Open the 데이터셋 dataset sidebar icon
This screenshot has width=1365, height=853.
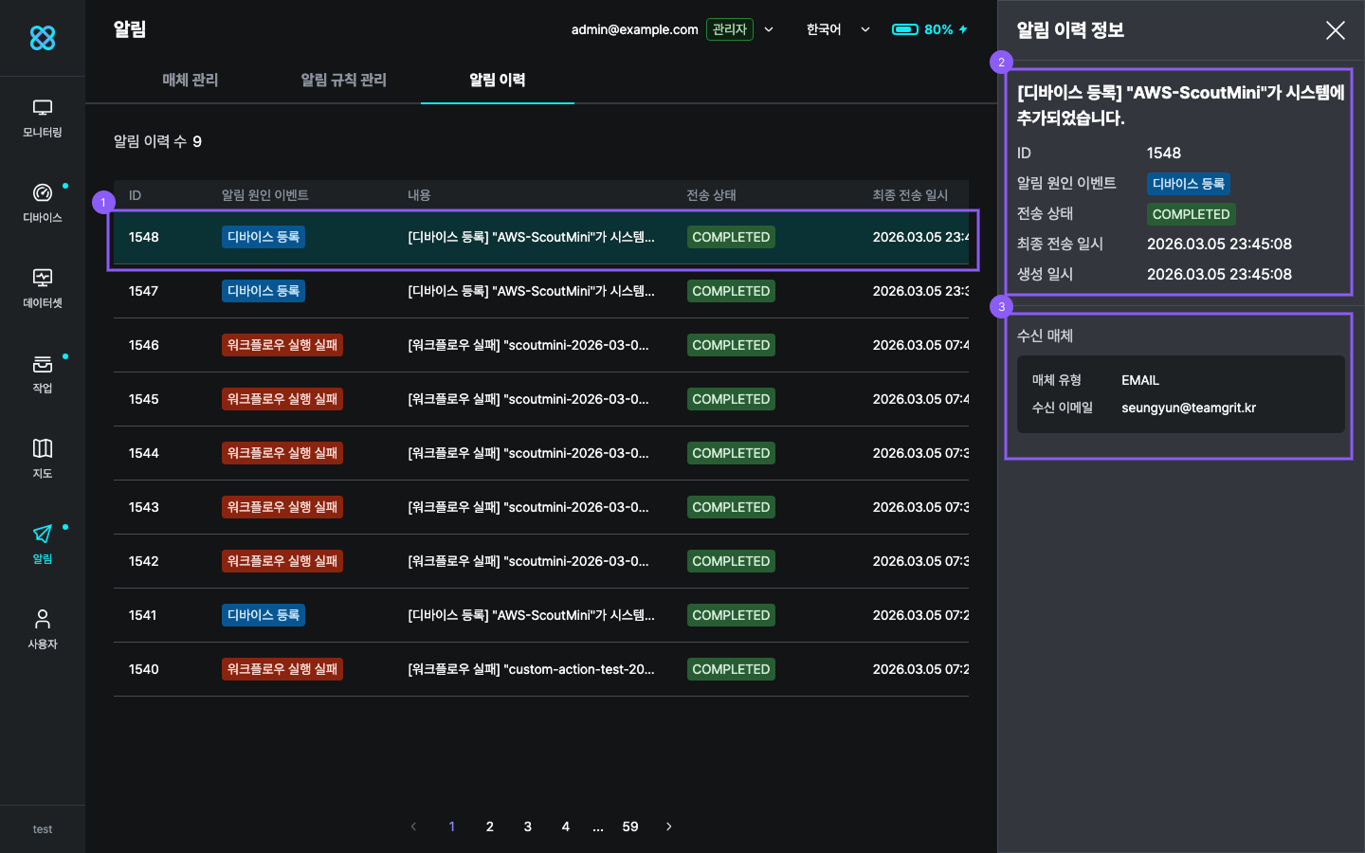tap(43, 289)
